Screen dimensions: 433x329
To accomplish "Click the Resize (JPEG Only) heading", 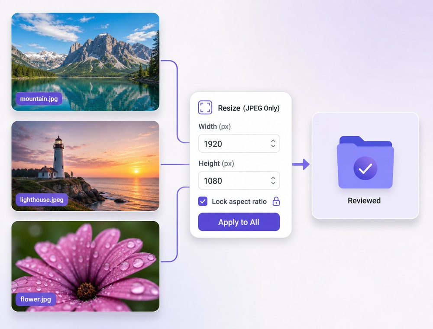I will tap(249, 108).
